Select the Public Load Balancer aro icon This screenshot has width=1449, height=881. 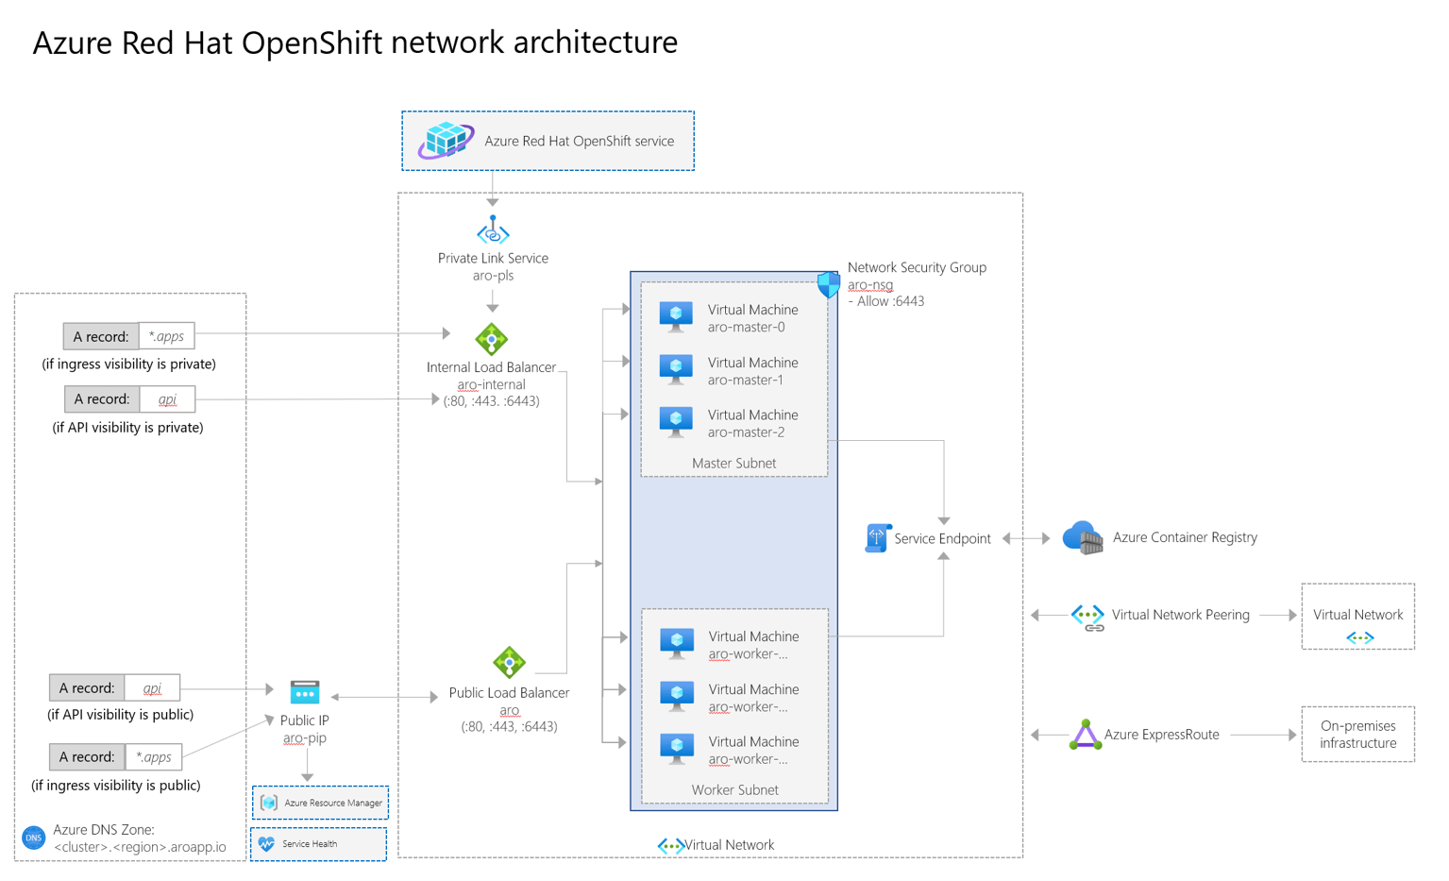point(509,662)
